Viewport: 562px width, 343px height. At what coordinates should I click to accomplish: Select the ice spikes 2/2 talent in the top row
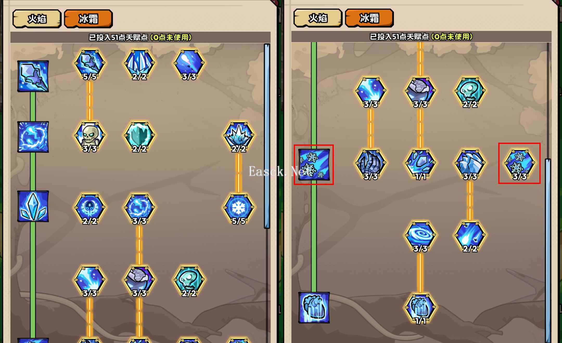[x=139, y=64]
